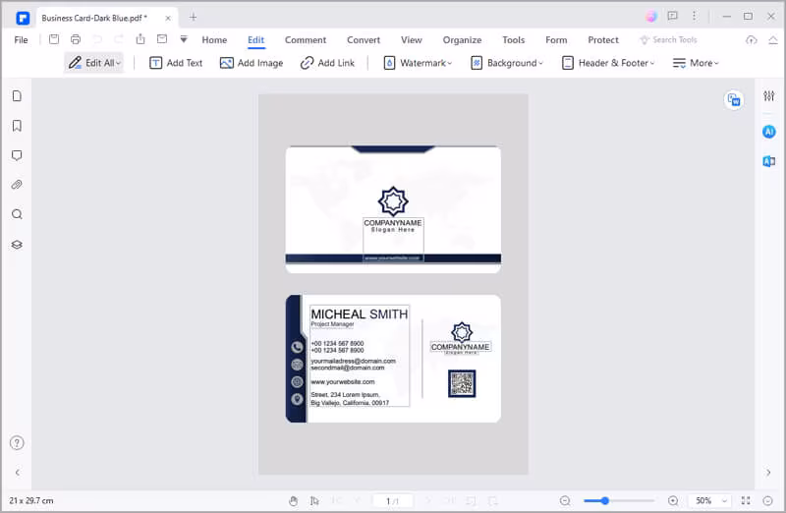
Task: Open the Protect tab
Action: pos(603,39)
